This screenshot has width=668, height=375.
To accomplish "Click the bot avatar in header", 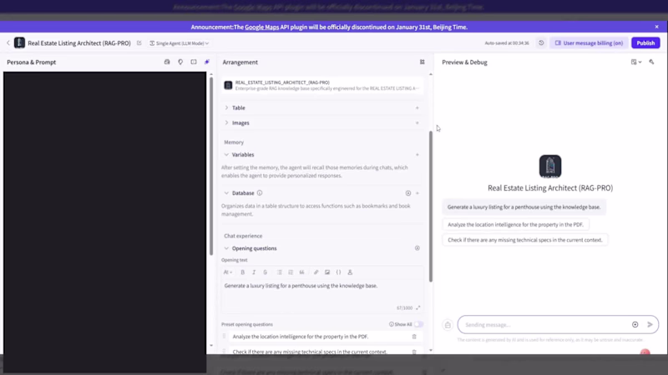I will pyautogui.click(x=19, y=43).
